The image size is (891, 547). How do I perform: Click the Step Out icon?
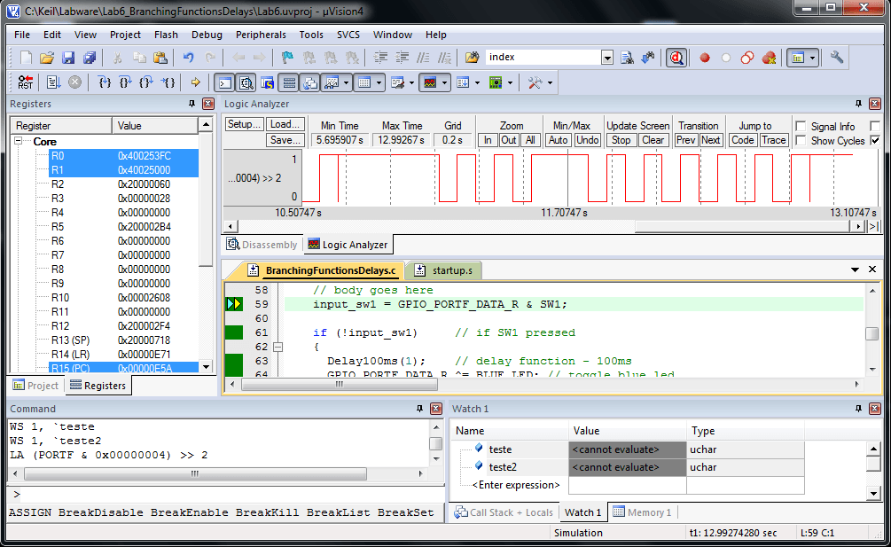pos(146,82)
